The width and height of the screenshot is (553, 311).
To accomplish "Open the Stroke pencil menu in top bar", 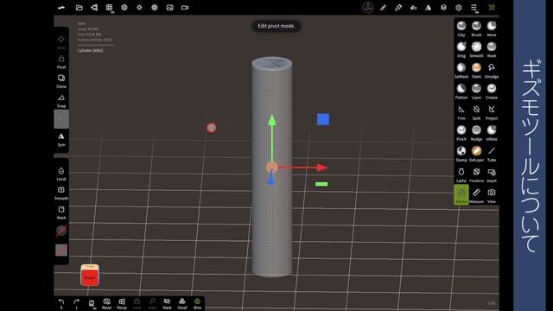I will (383, 8).
